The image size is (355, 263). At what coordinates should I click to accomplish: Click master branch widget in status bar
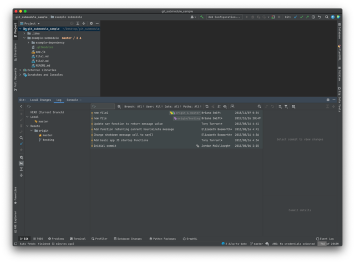[256, 244]
